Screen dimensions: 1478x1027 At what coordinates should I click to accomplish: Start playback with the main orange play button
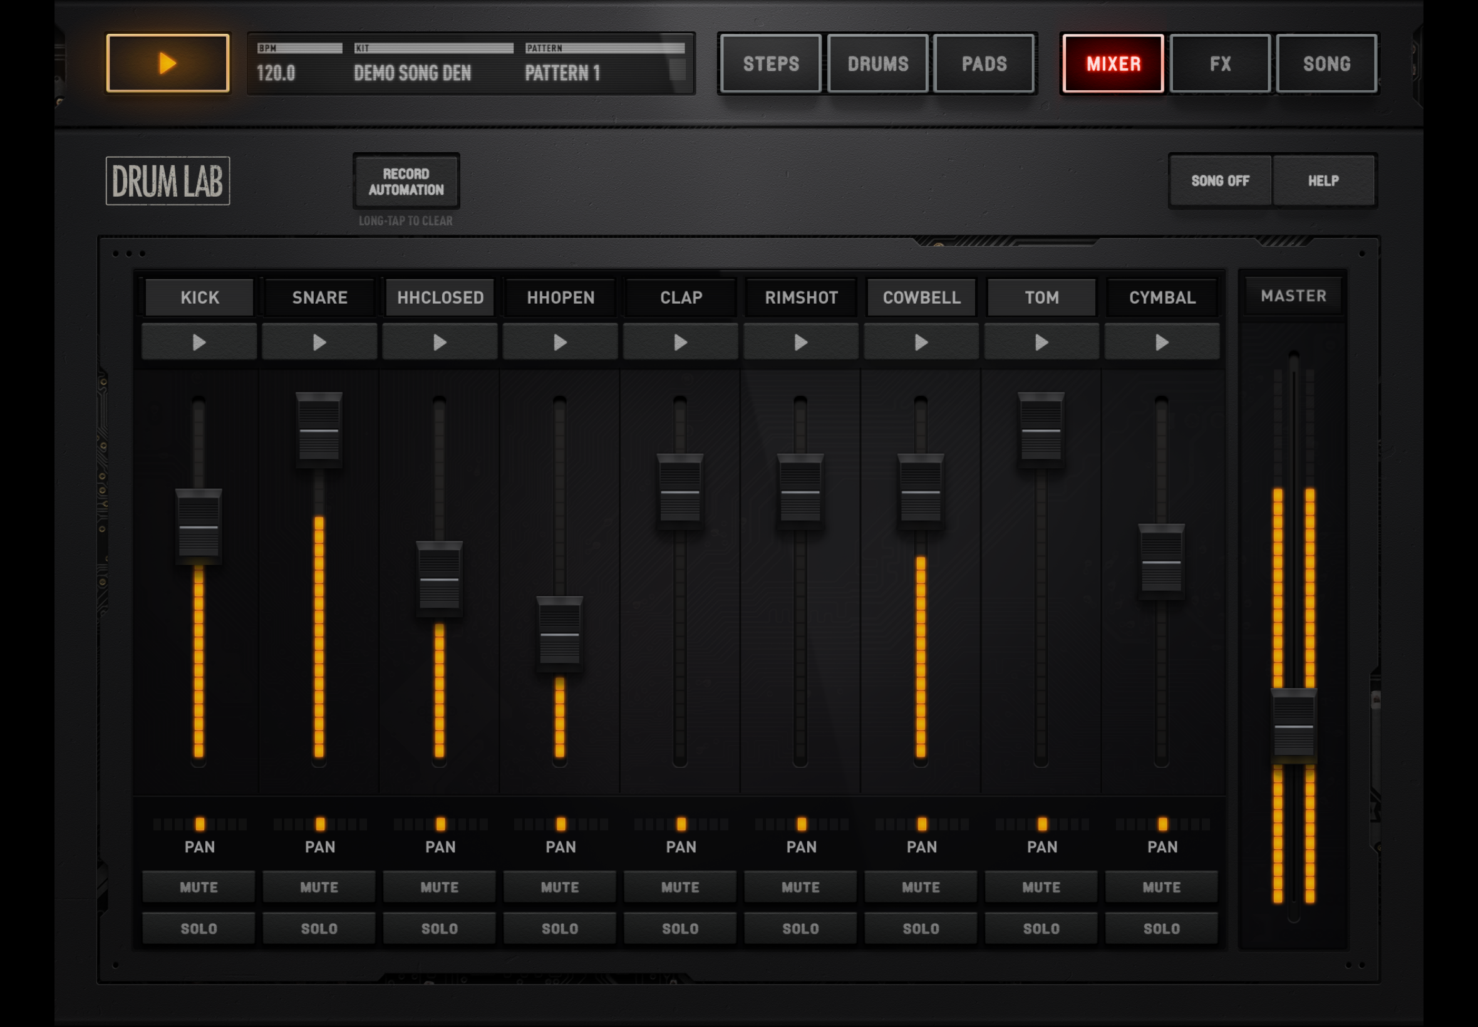167,63
